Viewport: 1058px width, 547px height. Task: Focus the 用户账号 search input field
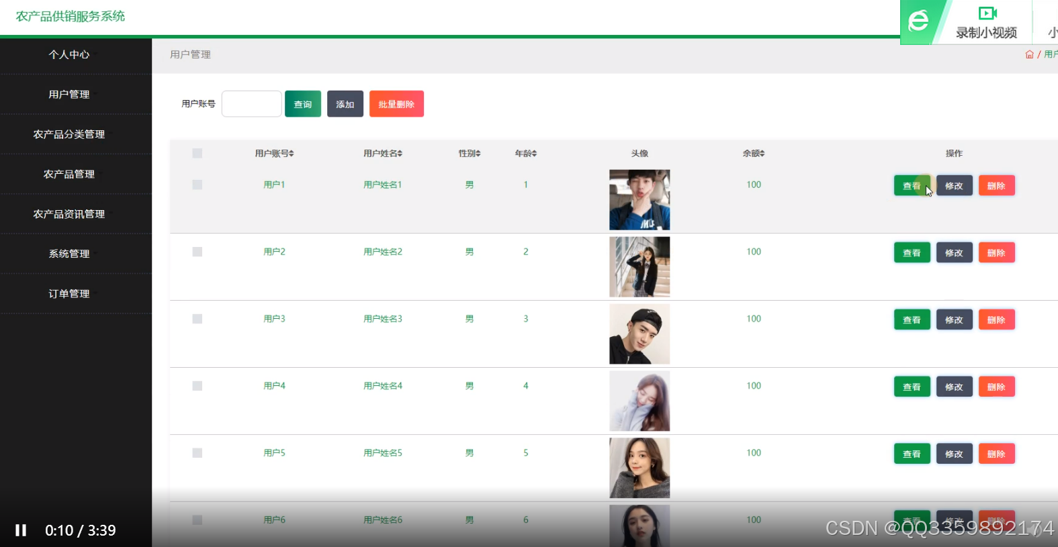(x=252, y=104)
